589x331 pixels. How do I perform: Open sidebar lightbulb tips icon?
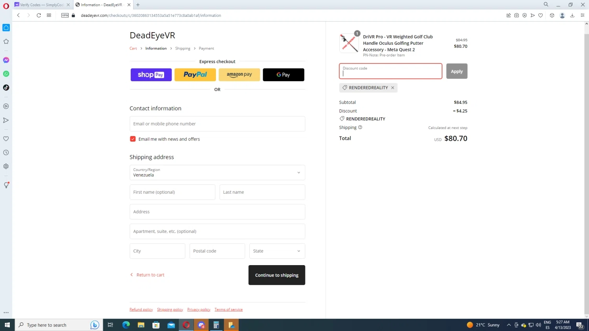point(6,185)
